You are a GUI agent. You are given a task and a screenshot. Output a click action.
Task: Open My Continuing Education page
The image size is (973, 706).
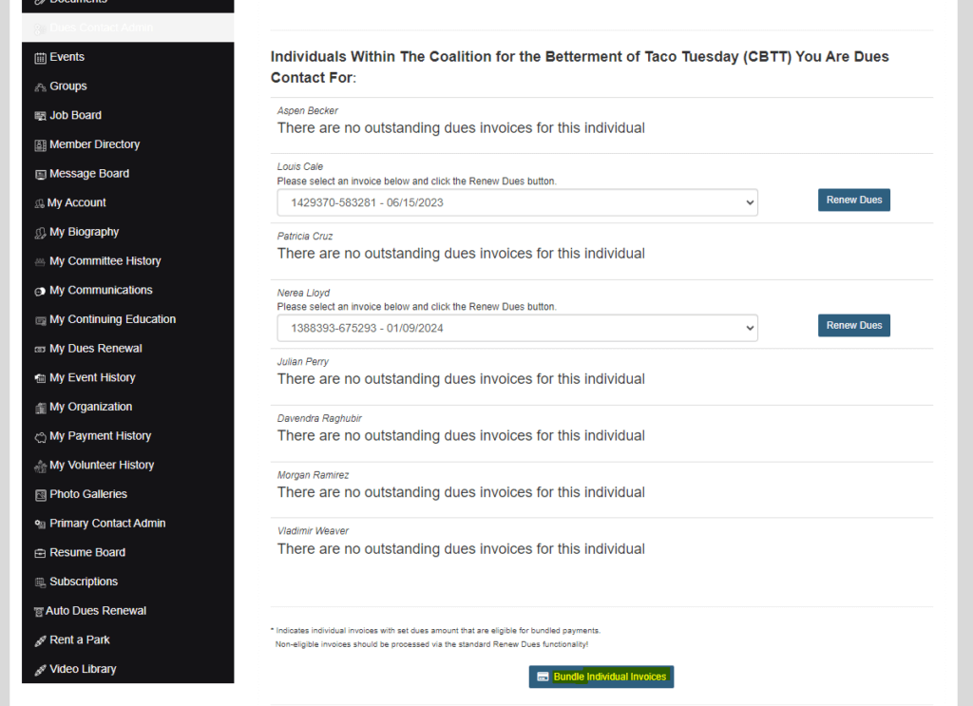point(112,319)
